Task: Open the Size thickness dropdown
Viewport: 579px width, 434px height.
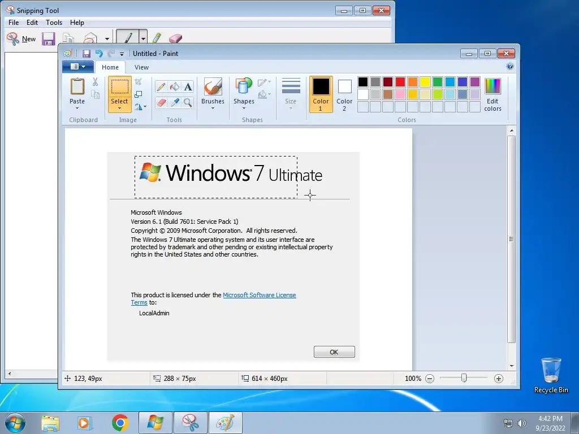Action: point(291,94)
